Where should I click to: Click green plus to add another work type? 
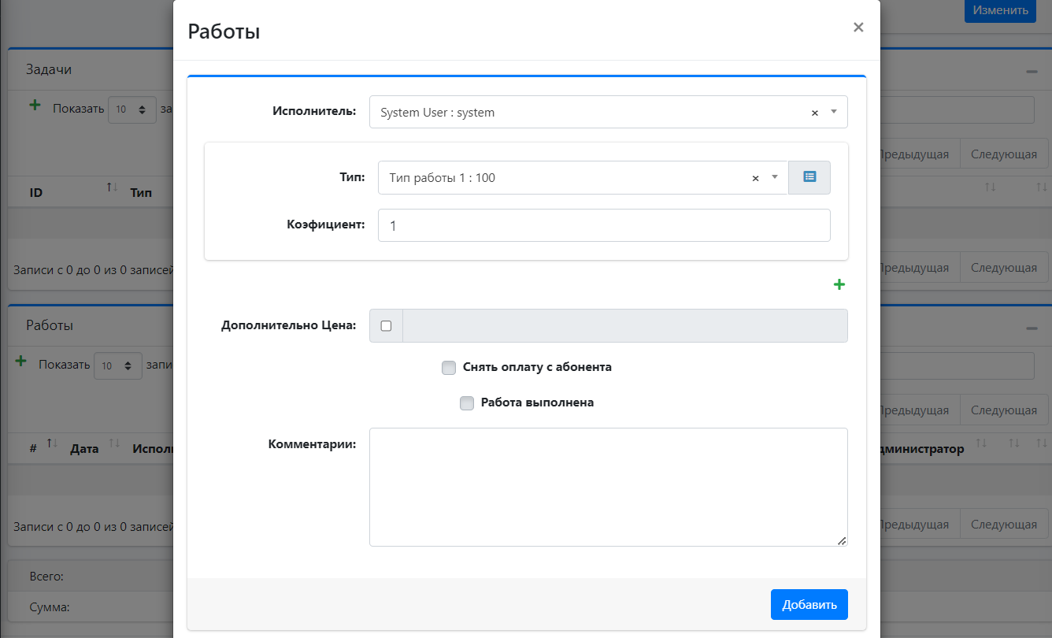[839, 284]
